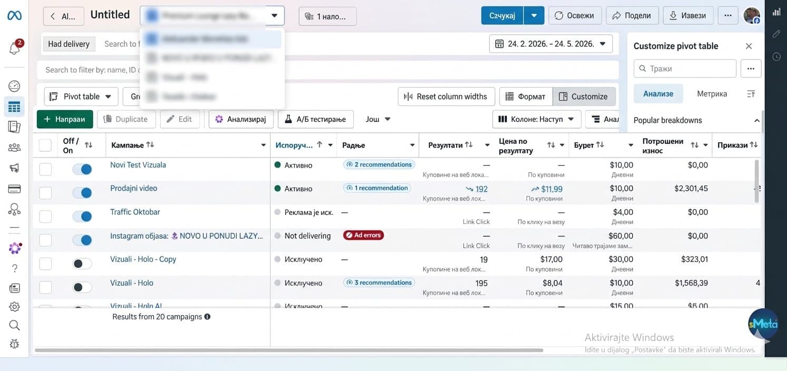Open the megaphone advertising icon in sidebar

click(x=14, y=168)
